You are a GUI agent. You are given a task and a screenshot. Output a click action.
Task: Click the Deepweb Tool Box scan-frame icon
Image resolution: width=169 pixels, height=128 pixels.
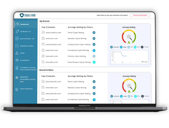[x=17, y=46]
